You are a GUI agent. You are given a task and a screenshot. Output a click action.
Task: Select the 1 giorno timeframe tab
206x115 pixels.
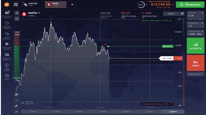pos(173,111)
